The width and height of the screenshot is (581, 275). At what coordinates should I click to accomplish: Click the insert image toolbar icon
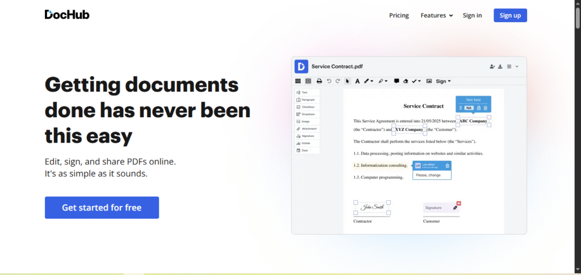click(x=429, y=81)
